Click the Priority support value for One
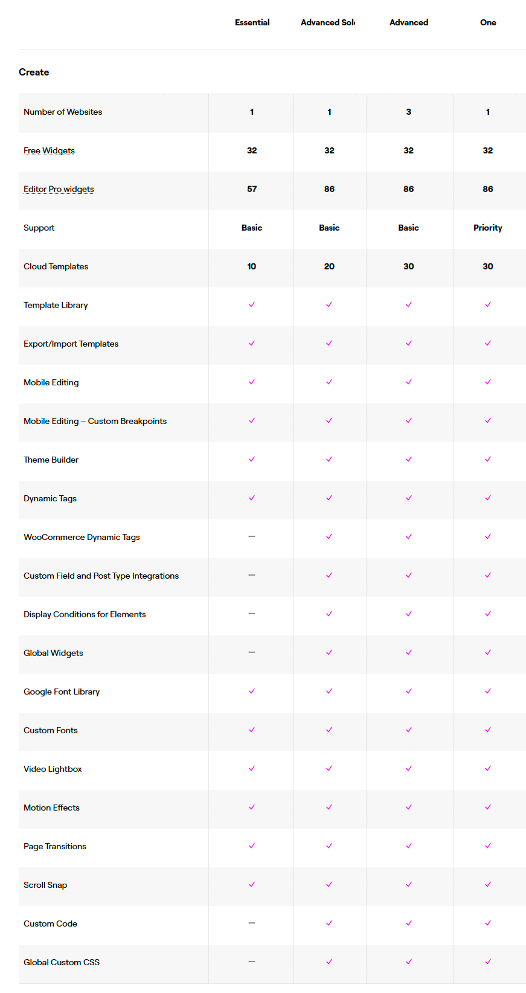The height and width of the screenshot is (993, 526). (488, 228)
